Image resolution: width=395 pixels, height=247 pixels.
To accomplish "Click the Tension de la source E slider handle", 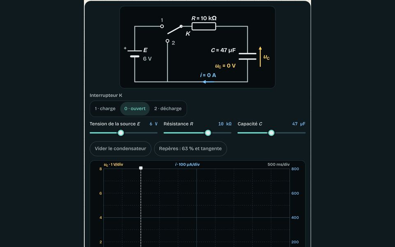I will [x=121, y=133].
